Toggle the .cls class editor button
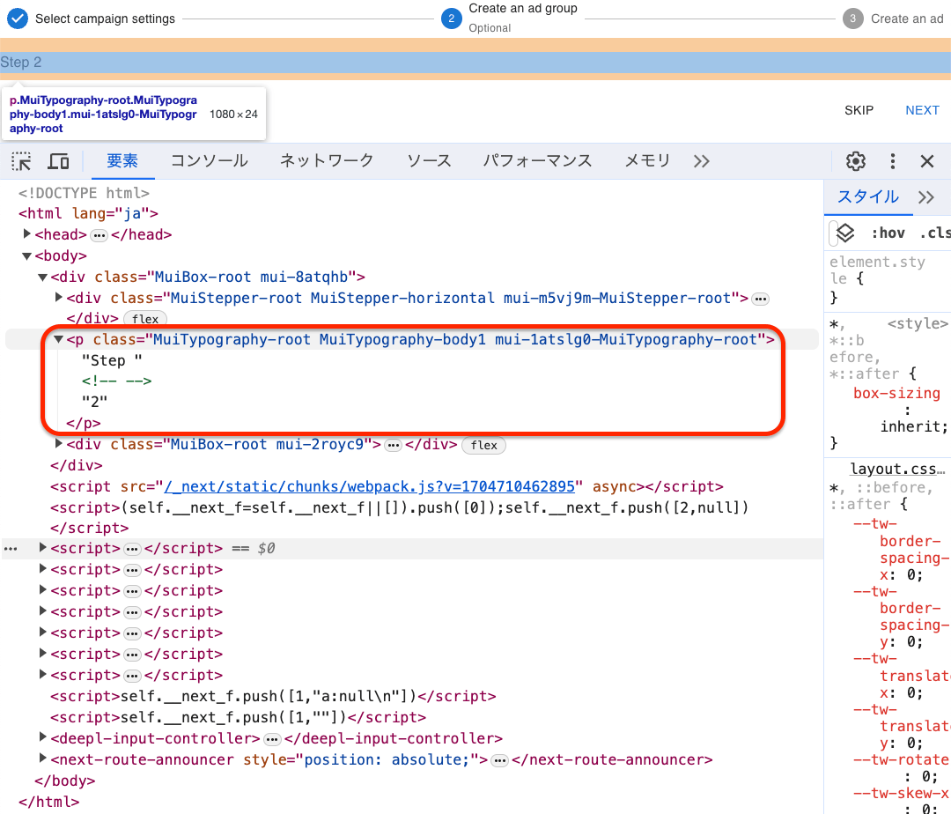Viewport: 951px width, 814px height. (x=934, y=233)
